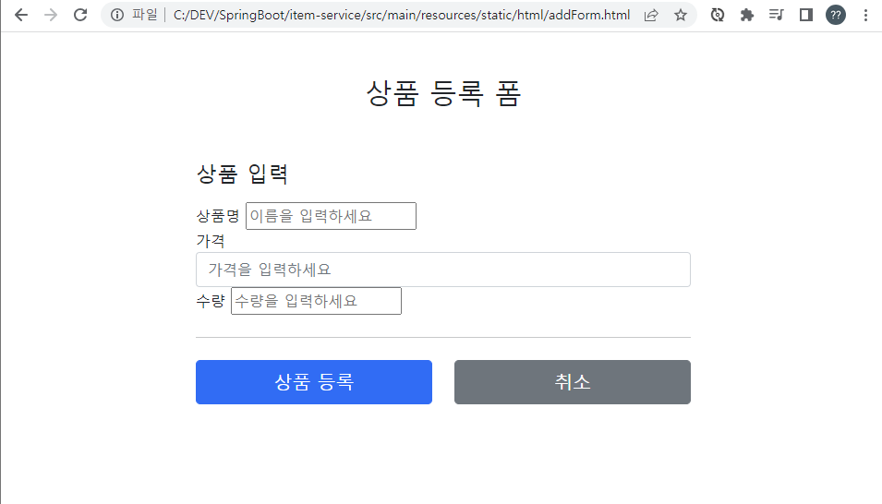Open the Extensions puzzle menu
This screenshot has width=882, height=504.
coord(747,15)
